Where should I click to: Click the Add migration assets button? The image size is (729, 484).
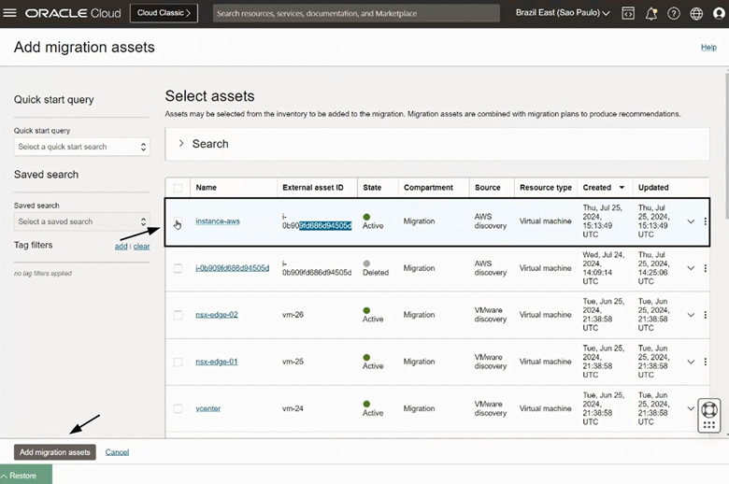55,452
